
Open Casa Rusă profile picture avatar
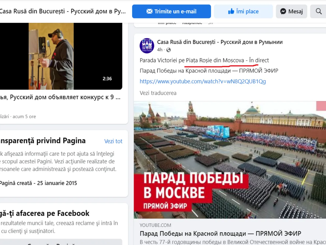(147, 45)
